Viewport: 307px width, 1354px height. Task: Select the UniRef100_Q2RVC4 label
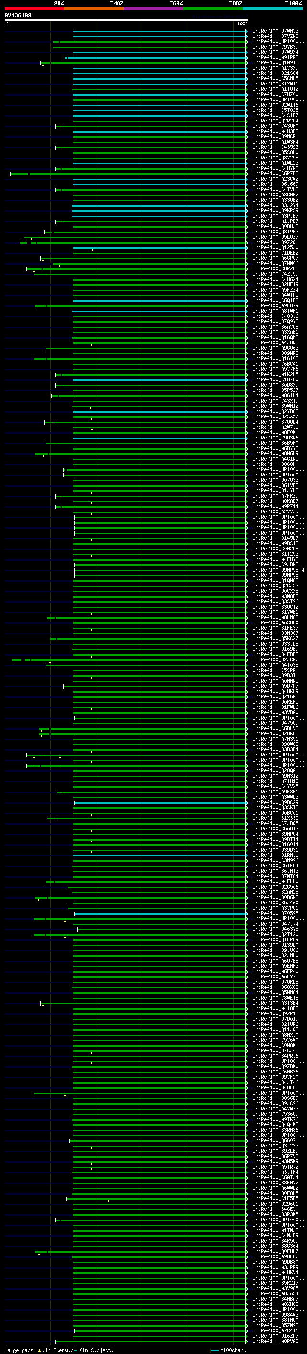[275, 121]
